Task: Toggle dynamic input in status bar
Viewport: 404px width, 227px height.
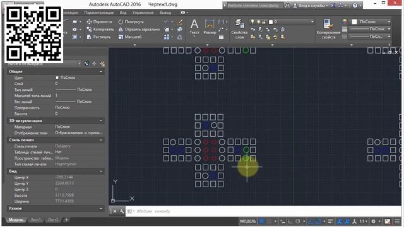Action: click(283, 221)
